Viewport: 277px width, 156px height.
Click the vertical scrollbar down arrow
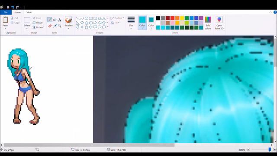275,141
